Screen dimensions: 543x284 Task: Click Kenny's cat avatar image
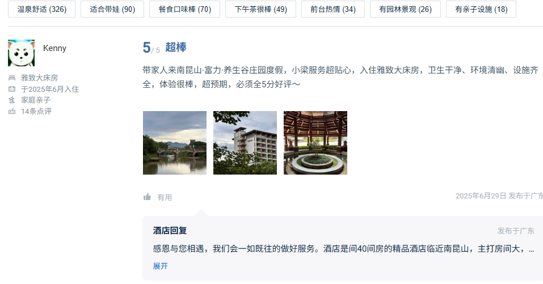coord(22,53)
